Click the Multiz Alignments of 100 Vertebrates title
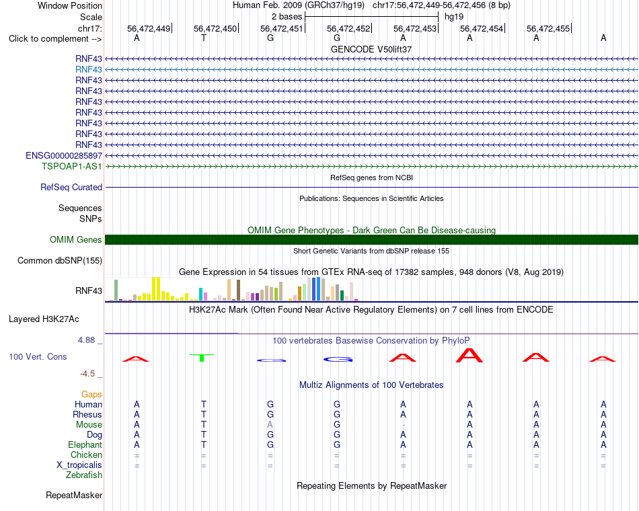 [371, 385]
